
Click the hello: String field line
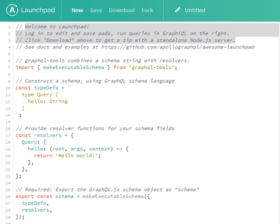coord(48,101)
